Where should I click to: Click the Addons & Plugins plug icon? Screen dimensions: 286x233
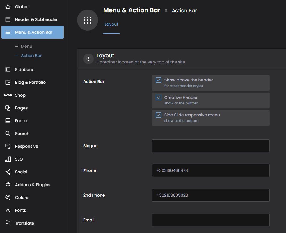click(x=8, y=185)
